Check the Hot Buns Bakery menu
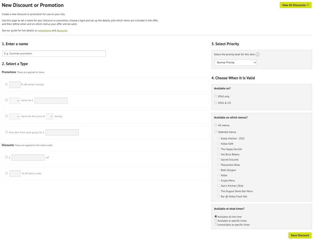Viewport: 314px width, 248px height. point(218,154)
